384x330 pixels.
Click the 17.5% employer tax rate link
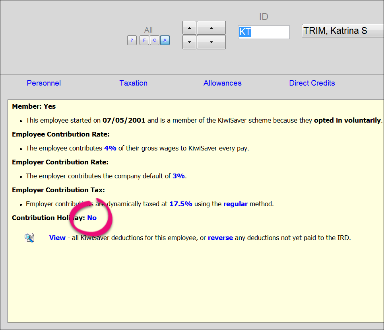(x=181, y=204)
